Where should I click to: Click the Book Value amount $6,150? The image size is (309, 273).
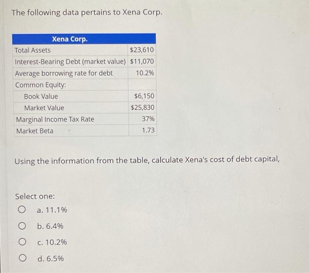tap(144, 96)
